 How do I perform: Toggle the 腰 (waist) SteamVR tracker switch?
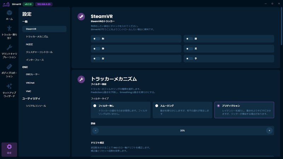pyautogui.click(x=189, y=39)
